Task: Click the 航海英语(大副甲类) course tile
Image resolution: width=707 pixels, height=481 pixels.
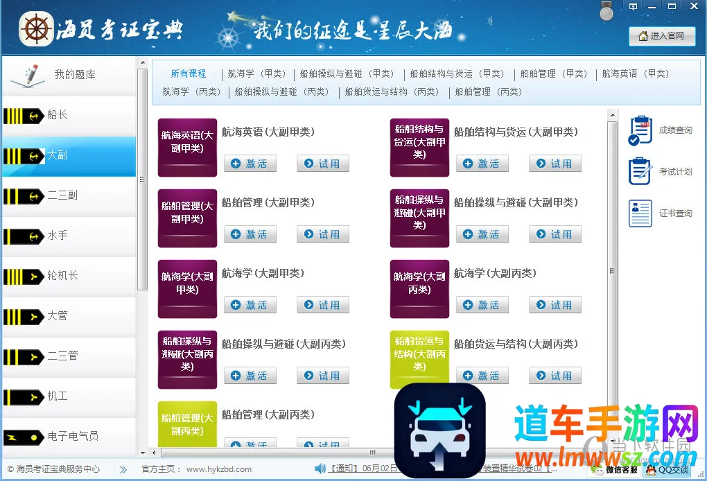Action: click(x=187, y=148)
